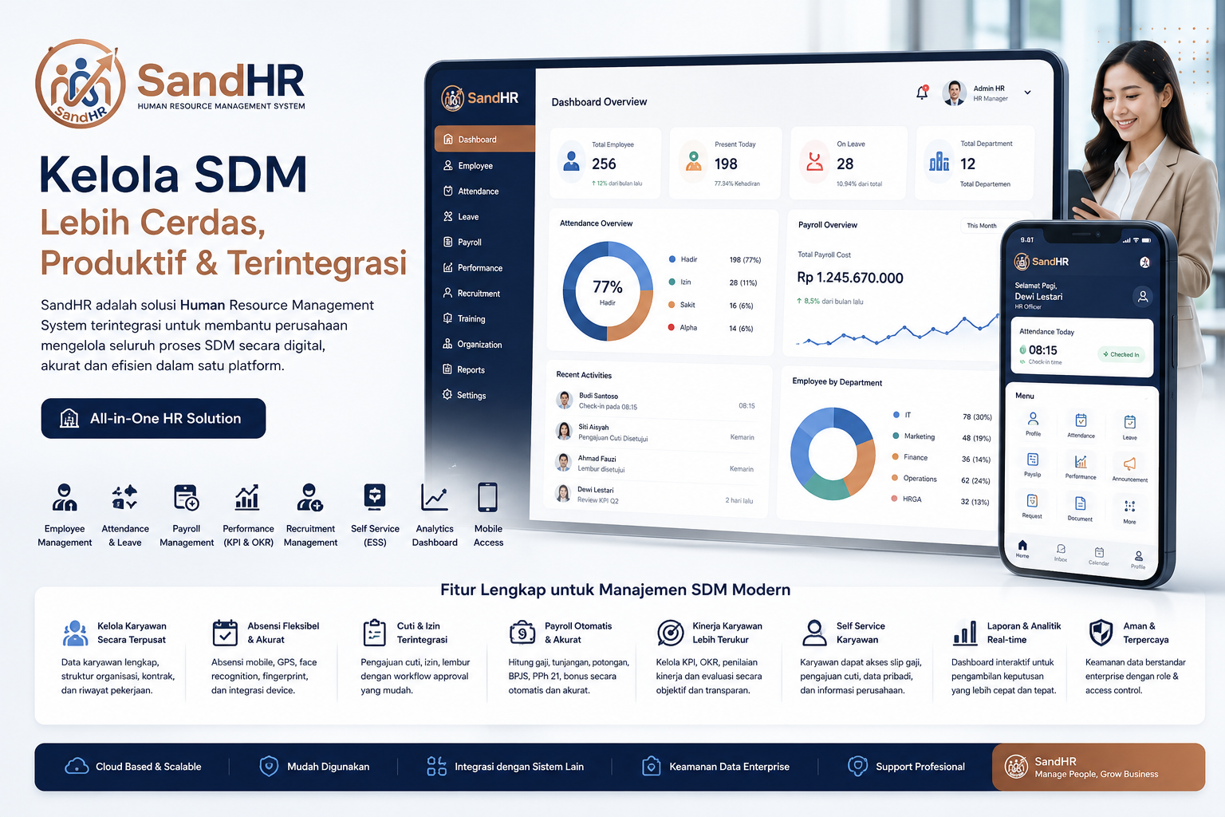Tap the phone app Leave menu icon
1225x817 pixels.
[1129, 422]
